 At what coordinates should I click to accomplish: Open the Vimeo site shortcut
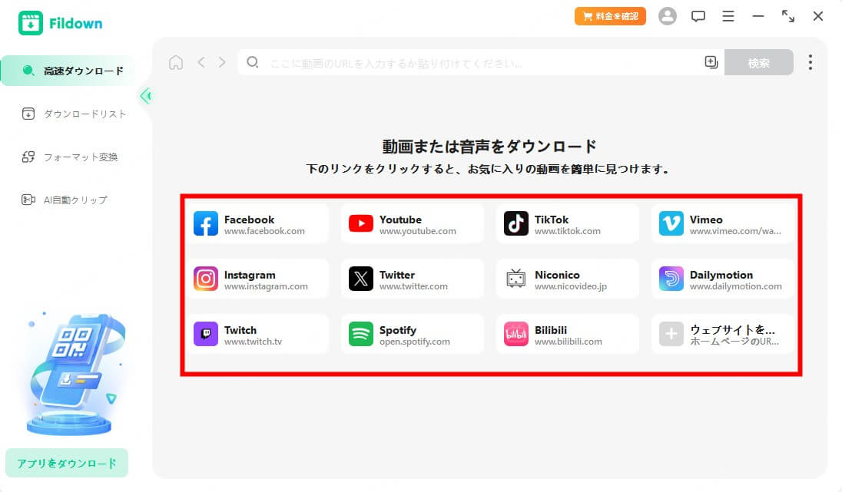723,224
